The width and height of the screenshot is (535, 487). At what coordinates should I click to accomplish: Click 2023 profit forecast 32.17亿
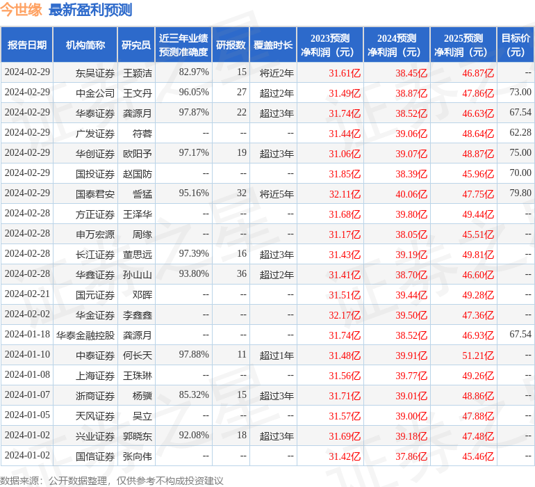(345, 315)
